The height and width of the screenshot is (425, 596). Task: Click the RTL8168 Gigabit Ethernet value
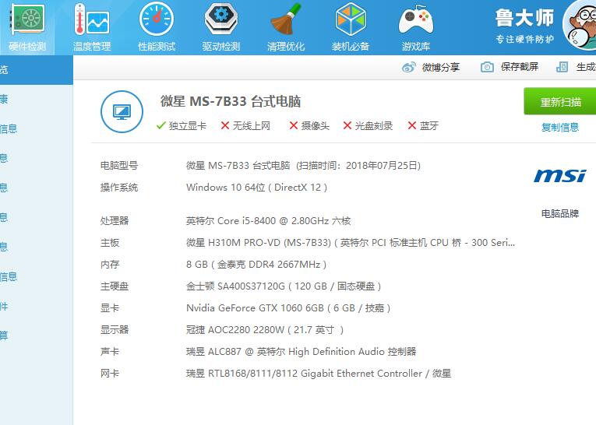coord(319,374)
